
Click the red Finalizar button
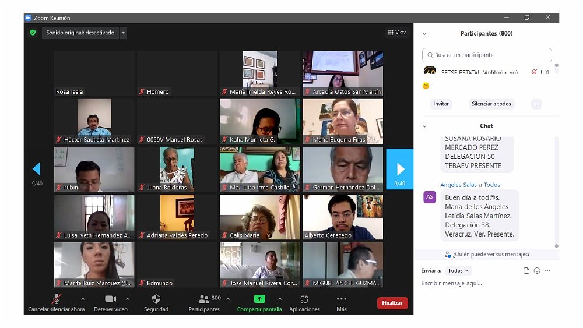[x=392, y=303]
